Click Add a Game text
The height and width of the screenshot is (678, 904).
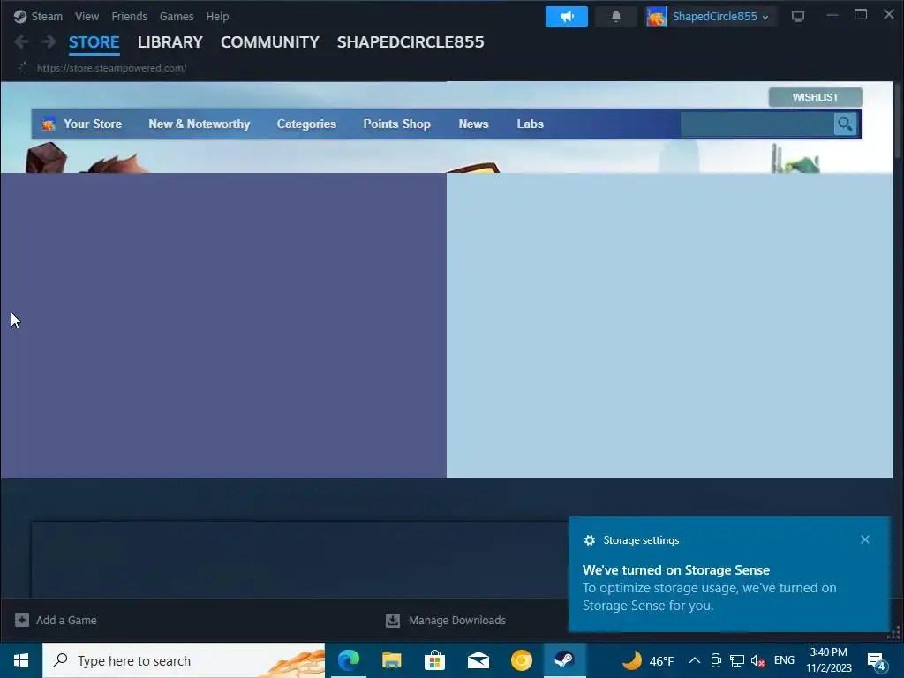pyautogui.click(x=66, y=620)
